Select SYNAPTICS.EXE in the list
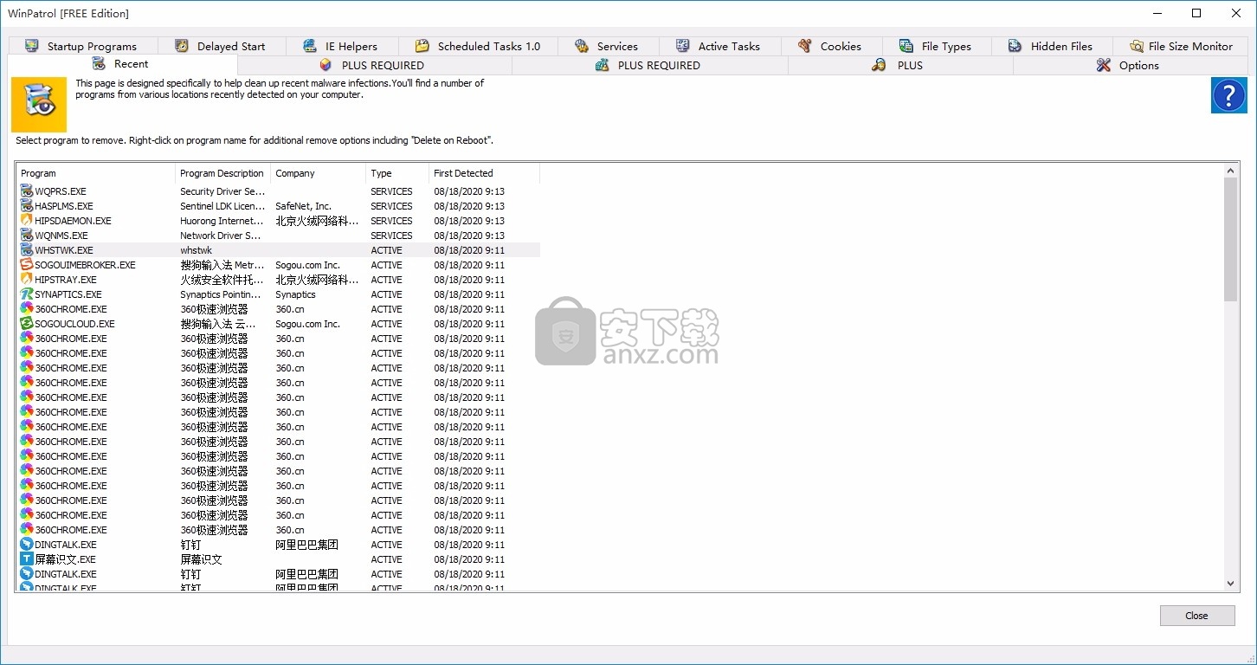 [x=278, y=294]
